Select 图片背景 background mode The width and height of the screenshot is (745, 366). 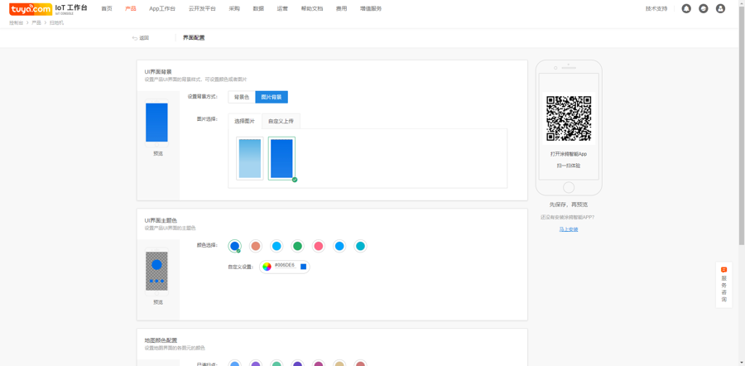(x=272, y=97)
